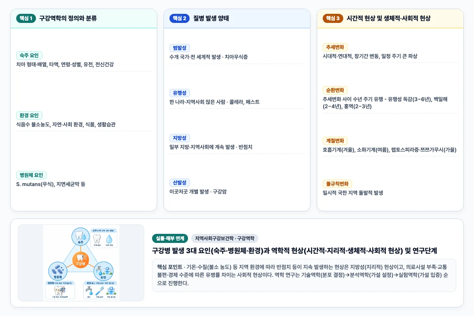Click text 일시적 국한 지역 돌발적 발생
474x316 pixels.
coord(353,193)
